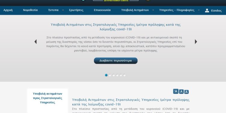Click the user login icon
This screenshot has width=226, height=113.
pos(207,11)
